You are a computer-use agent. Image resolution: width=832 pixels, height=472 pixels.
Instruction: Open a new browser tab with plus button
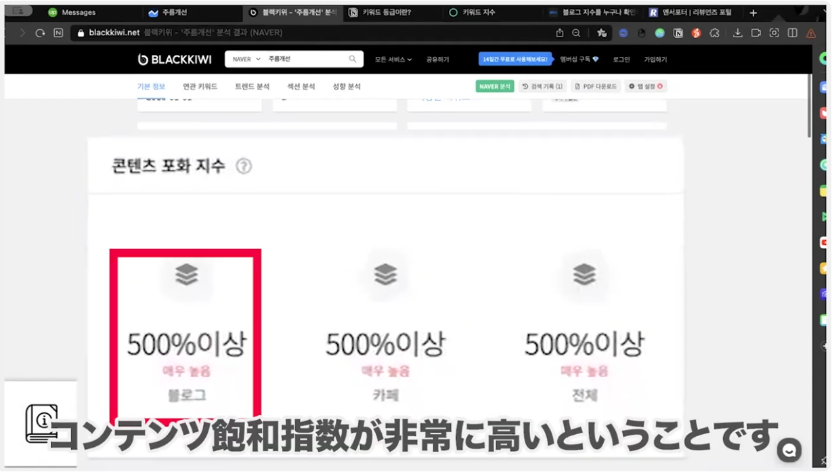(x=753, y=13)
